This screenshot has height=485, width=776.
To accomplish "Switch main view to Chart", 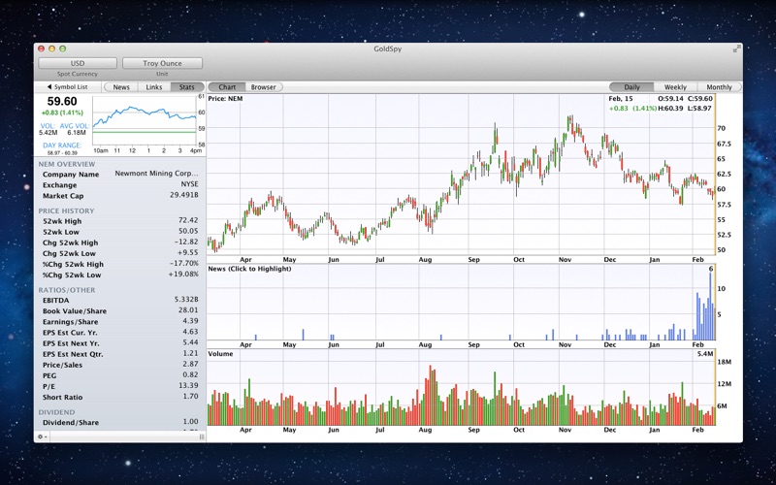I will (227, 87).
